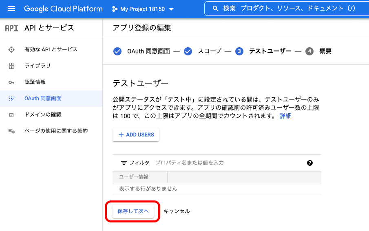369x231 pixels.
Task: Click the API logo icon in sidebar
Action: (x=11, y=28)
